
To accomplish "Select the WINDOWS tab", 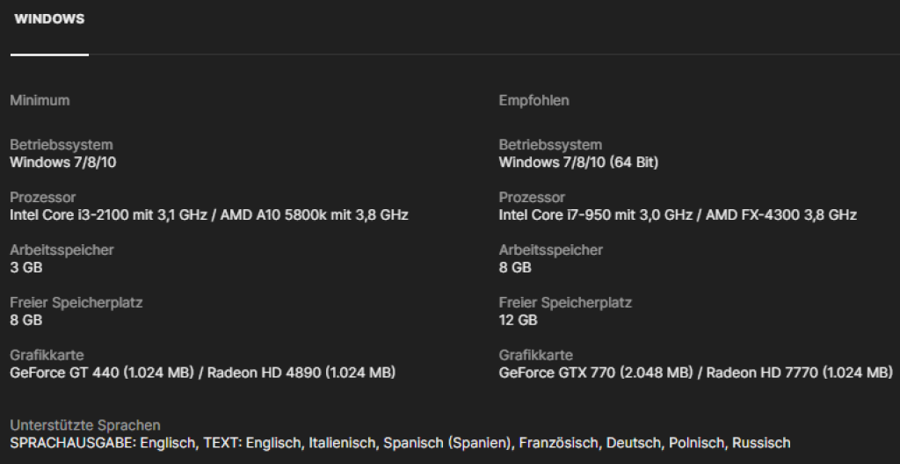I will coord(49,19).
